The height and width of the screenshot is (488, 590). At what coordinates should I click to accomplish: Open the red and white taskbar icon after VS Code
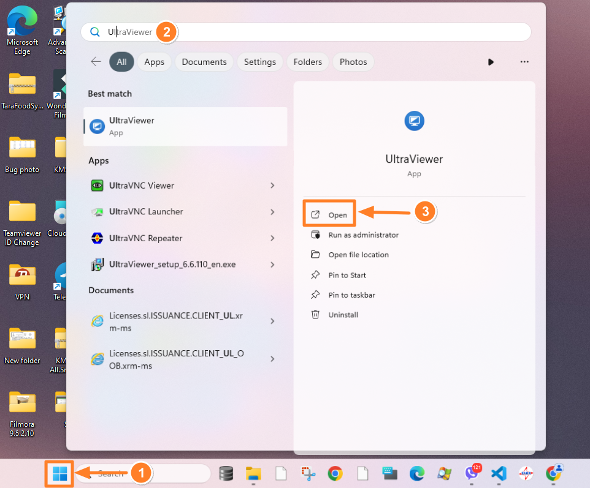(x=526, y=473)
